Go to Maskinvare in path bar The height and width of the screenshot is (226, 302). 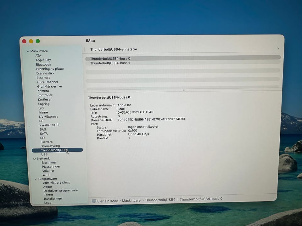point(131,201)
